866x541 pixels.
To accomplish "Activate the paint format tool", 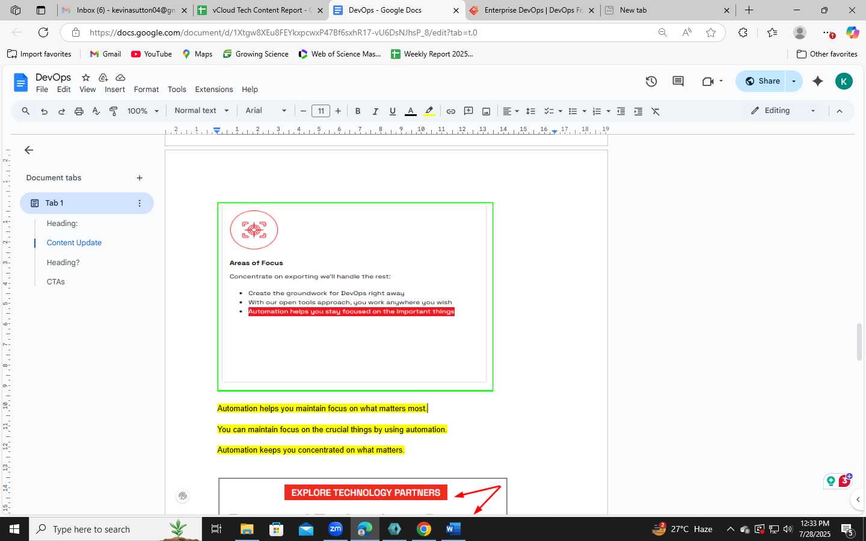I will 113,111.
